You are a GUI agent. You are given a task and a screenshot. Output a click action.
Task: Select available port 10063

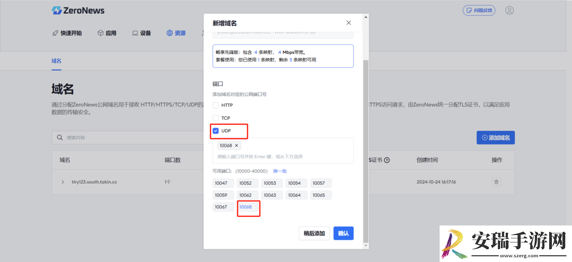pyautogui.click(x=272, y=195)
